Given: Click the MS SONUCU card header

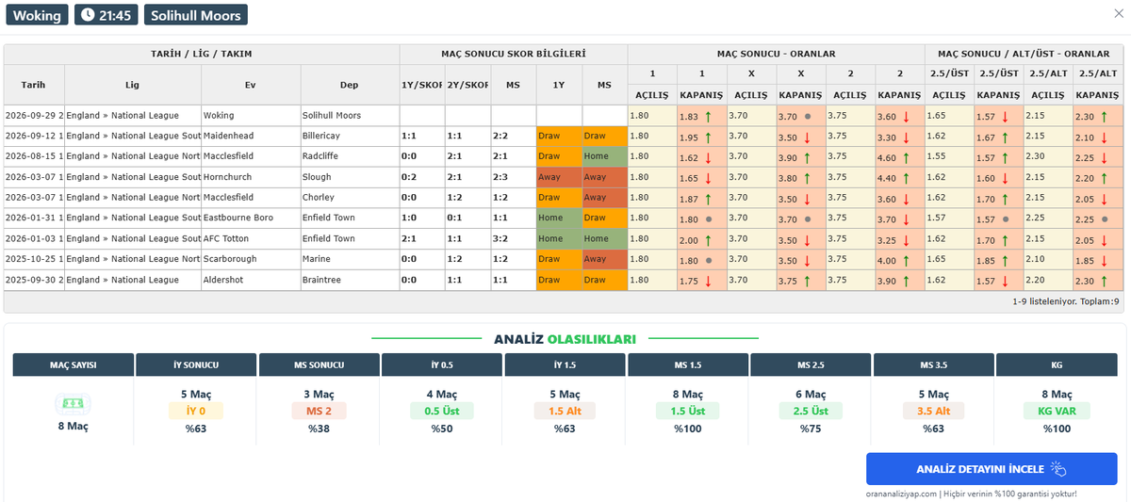Looking at the screenshot, I should point(319,364).
